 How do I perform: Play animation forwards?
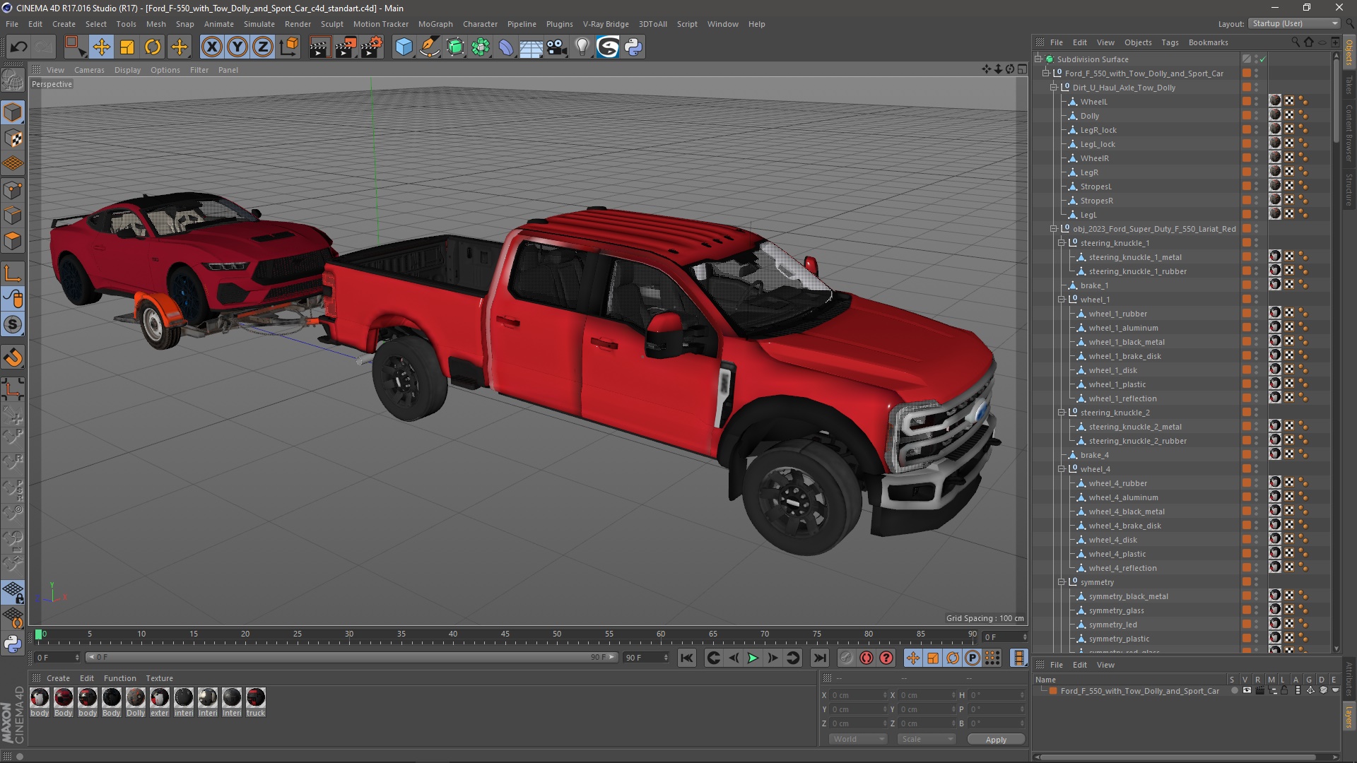753,658
